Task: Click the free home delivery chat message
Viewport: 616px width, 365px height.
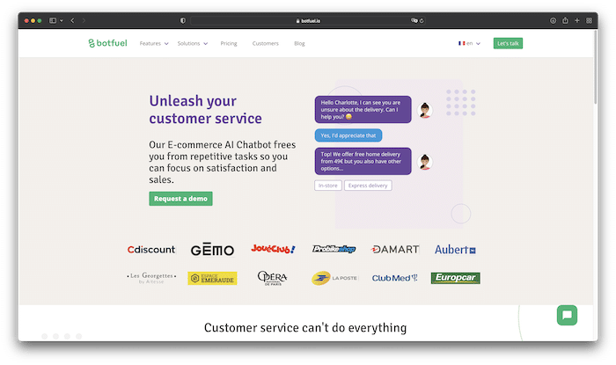Action: click(363, 161)
